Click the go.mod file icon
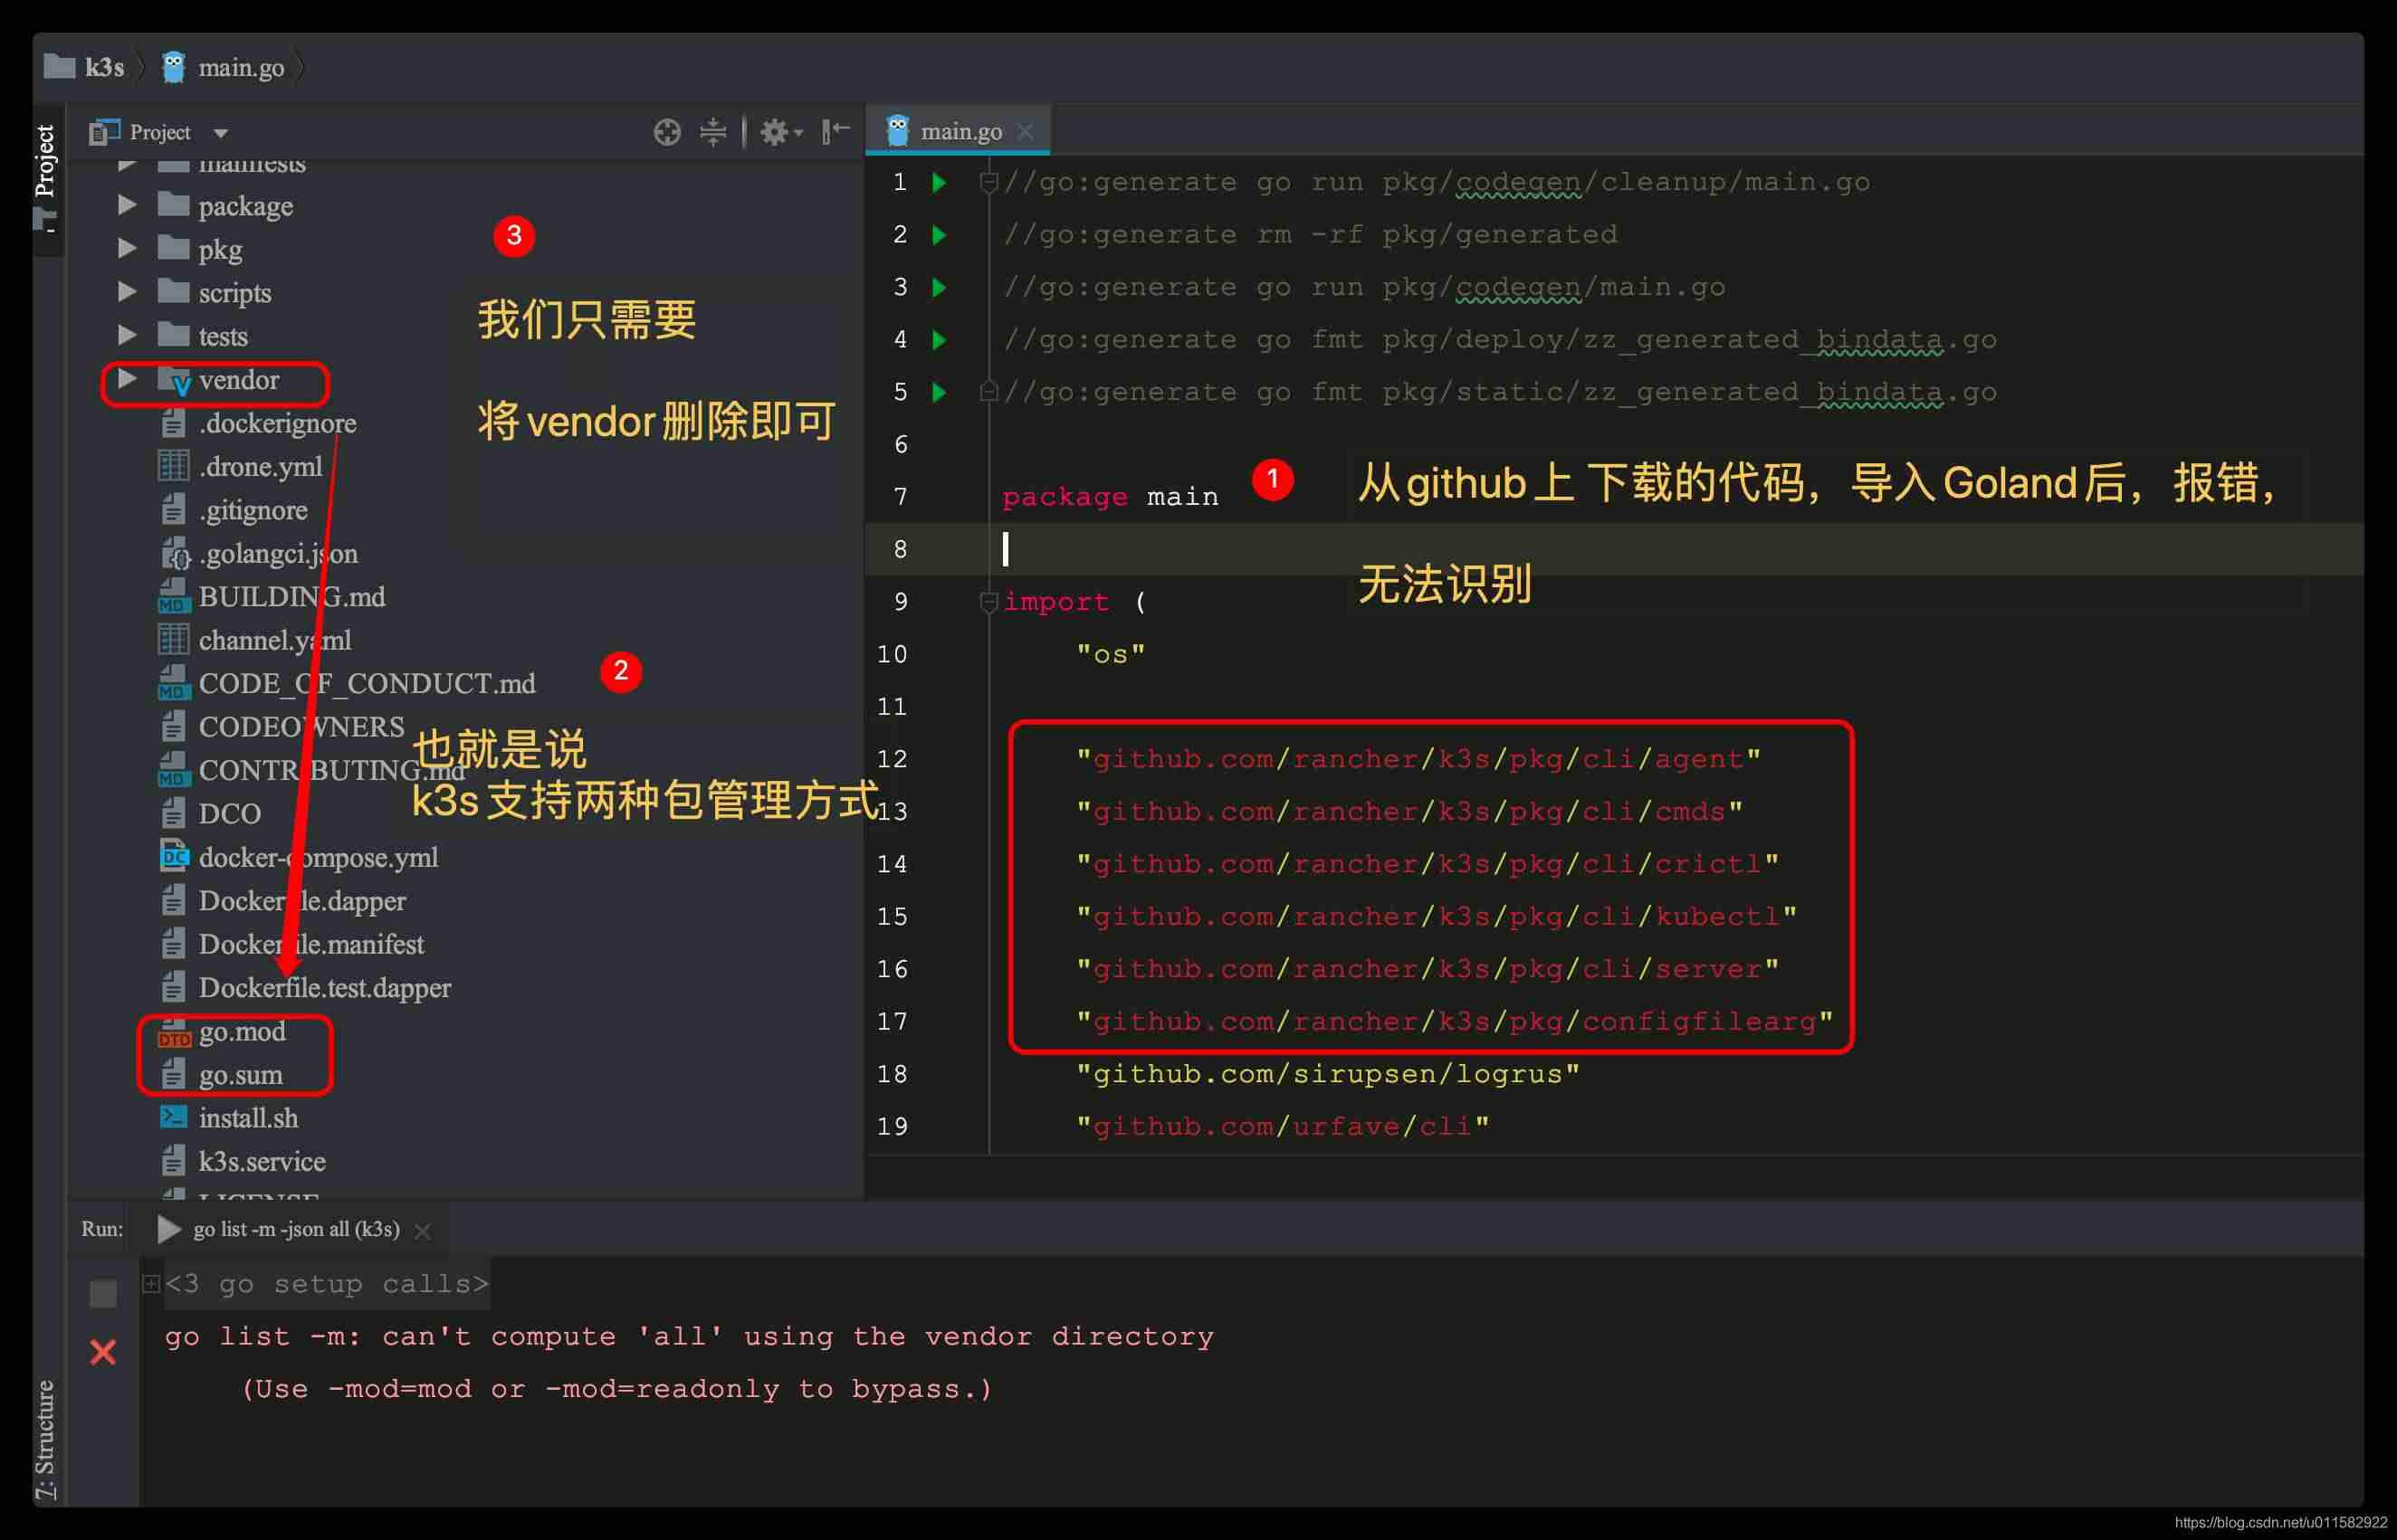The height and width of the screenshot is (1540, 2397). [x=173, y=1032]
